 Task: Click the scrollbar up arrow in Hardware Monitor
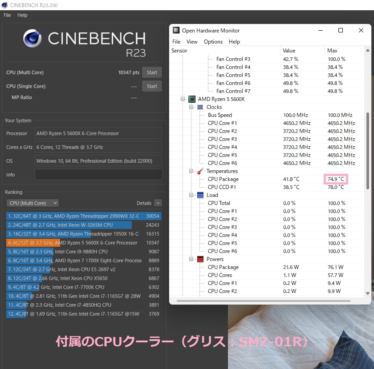[x=368, y=50]
